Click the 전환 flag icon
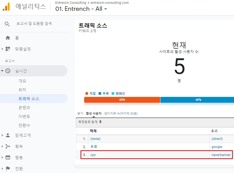The height and width of the screenshot is (173, 234). (x=8, y=169)
